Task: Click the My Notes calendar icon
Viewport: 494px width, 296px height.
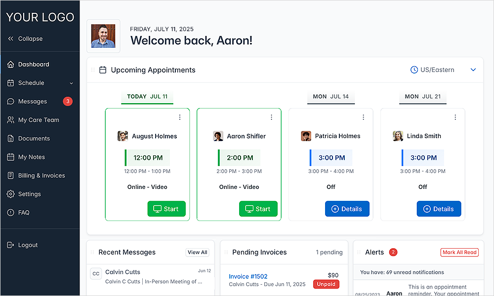Action: click(x=10, y=157)
